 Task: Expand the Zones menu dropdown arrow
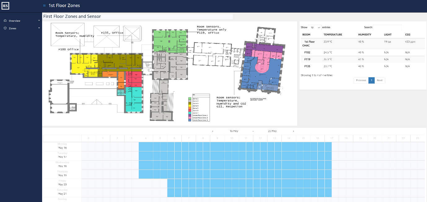(39, 28)
